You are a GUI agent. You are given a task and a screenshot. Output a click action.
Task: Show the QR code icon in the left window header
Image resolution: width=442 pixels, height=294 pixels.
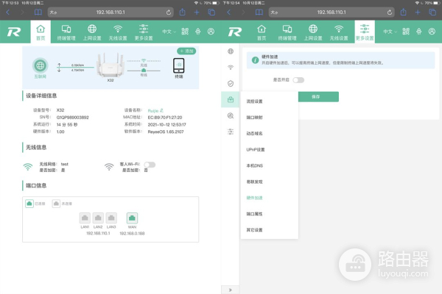click(x=185, y=32)
